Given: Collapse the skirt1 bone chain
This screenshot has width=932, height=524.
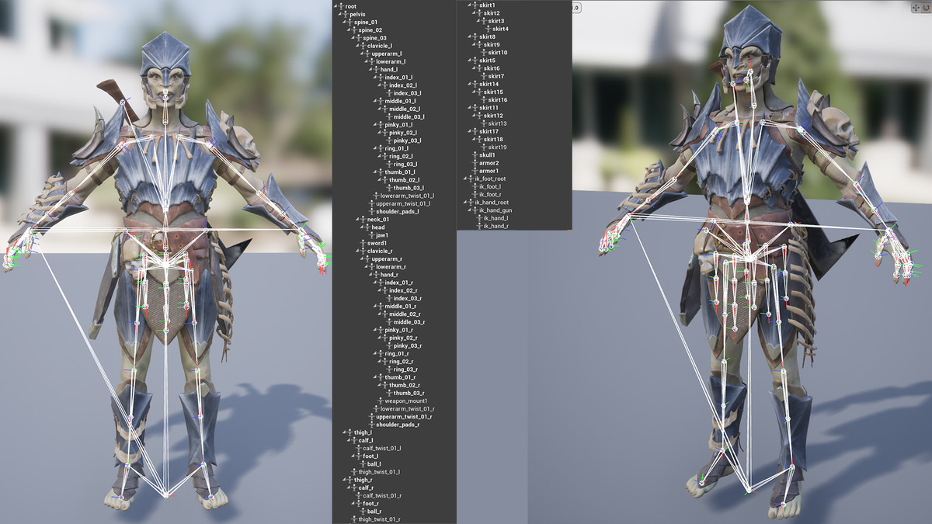Looking at the screenshot, I should [470, 5].
